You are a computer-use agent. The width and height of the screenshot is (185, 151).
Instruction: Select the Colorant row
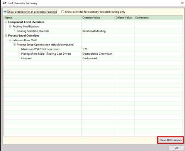[93, 58]
